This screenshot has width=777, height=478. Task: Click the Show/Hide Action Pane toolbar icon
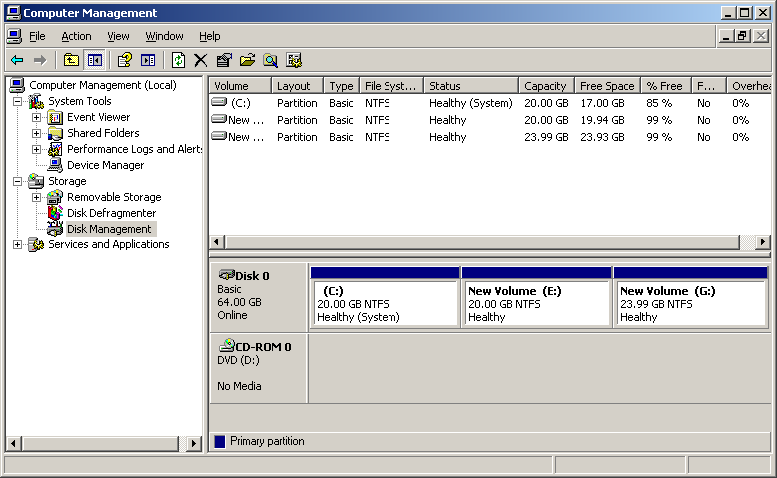[148, 61]
